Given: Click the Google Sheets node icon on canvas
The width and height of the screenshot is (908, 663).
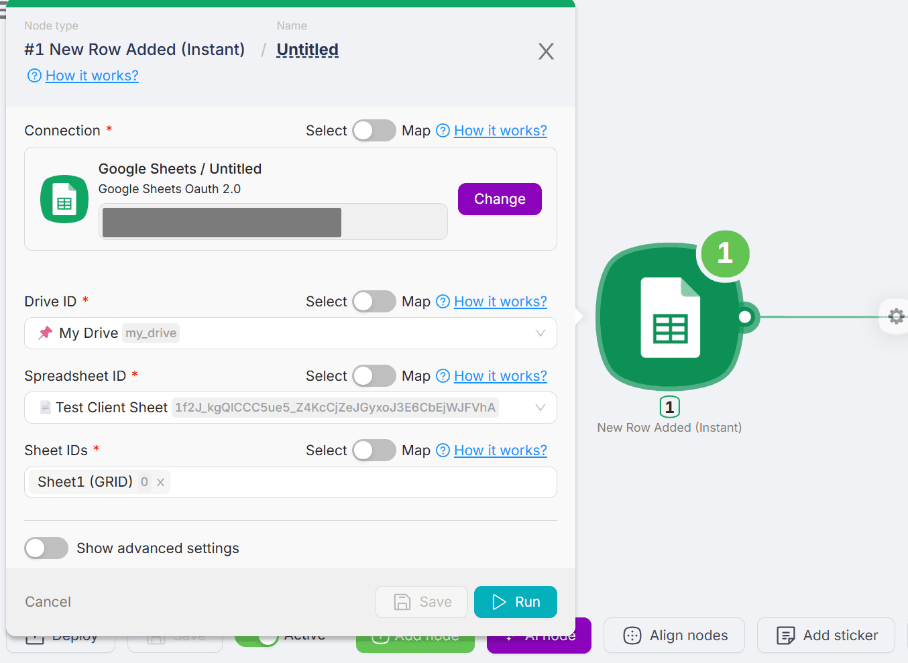Looking at the screenshot, I should tap(670, 317).
